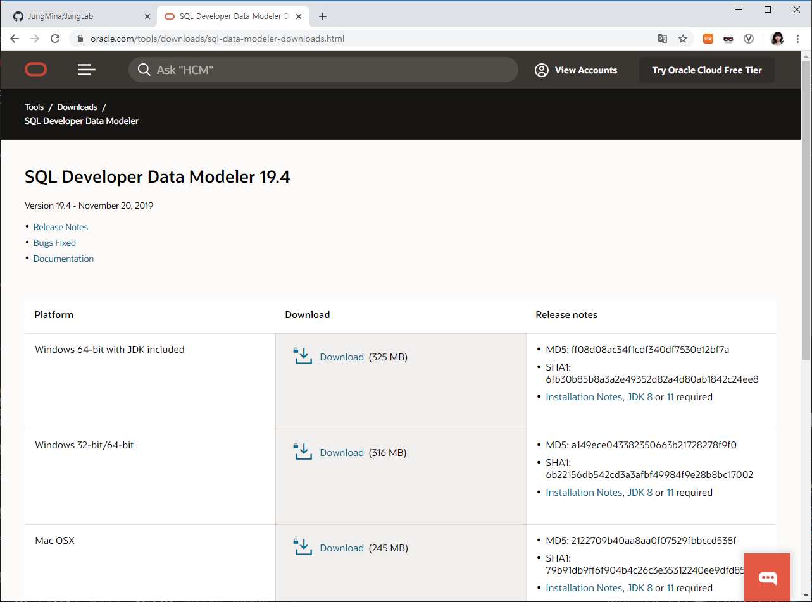
Task: Click the Download link for Windows 32-bit/64-bit
Action: click(342, 452)
